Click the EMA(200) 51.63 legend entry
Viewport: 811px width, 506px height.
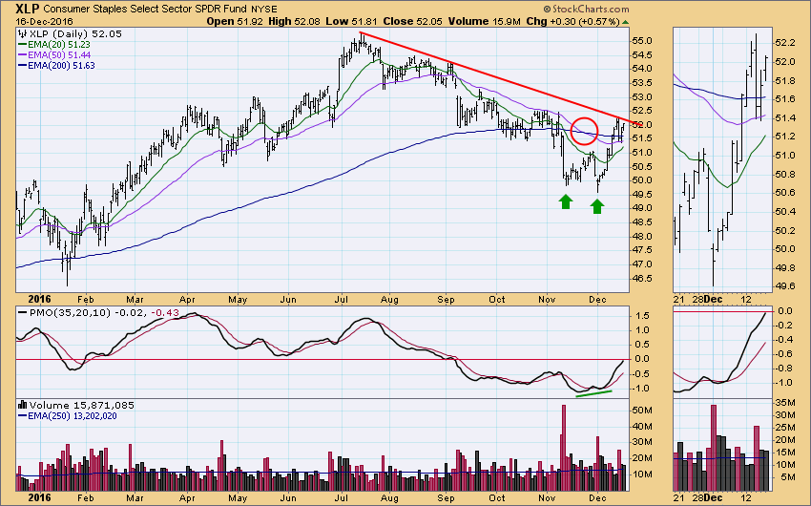(61, 66)
